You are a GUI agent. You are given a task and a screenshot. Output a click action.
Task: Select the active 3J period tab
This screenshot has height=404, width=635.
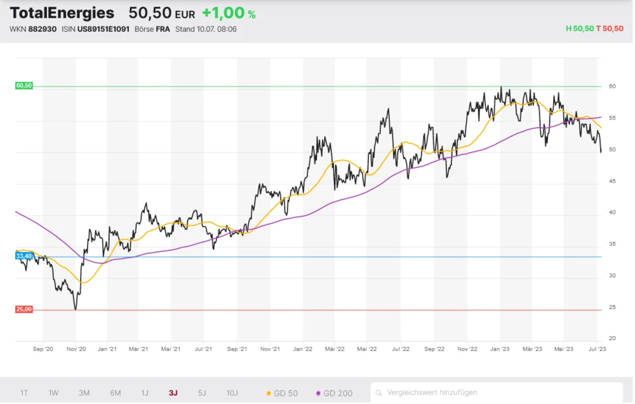[x=173, y=393]
